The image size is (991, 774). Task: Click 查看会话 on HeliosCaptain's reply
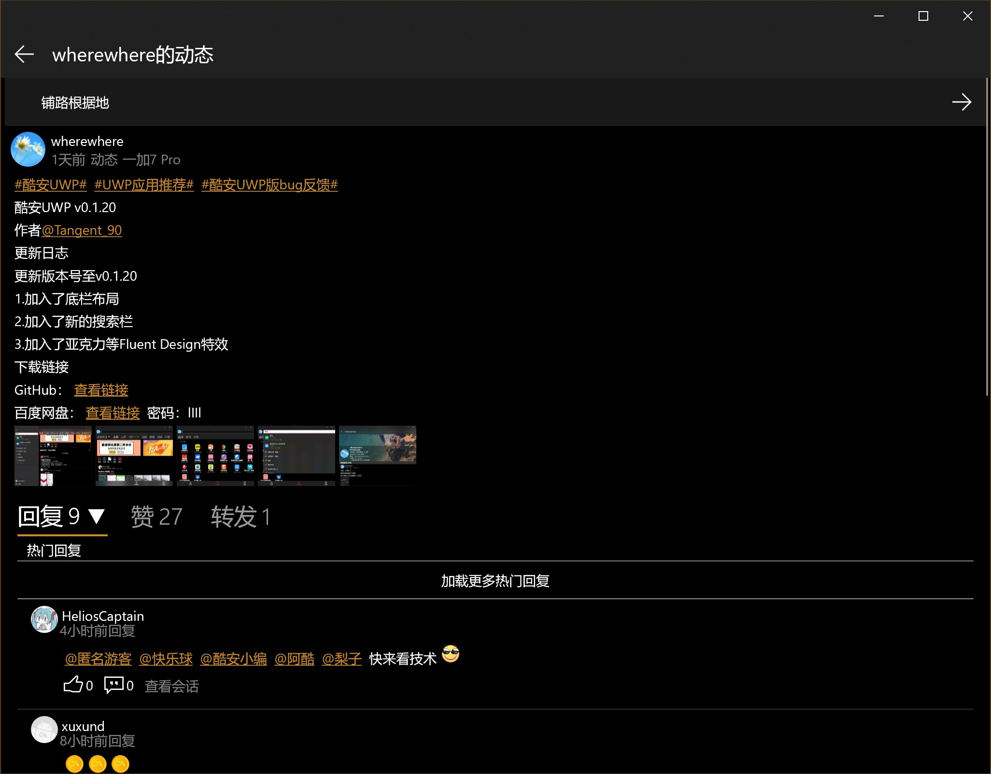[171, 686]
